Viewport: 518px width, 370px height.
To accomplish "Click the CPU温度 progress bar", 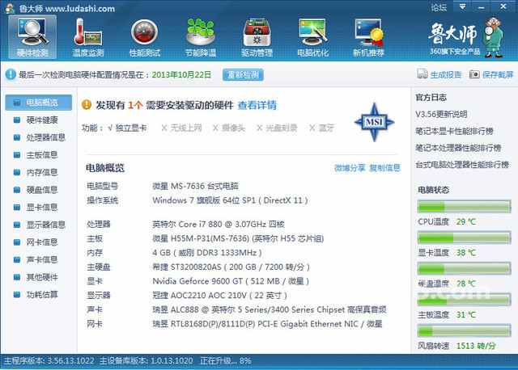I will (x=464, y=207).
